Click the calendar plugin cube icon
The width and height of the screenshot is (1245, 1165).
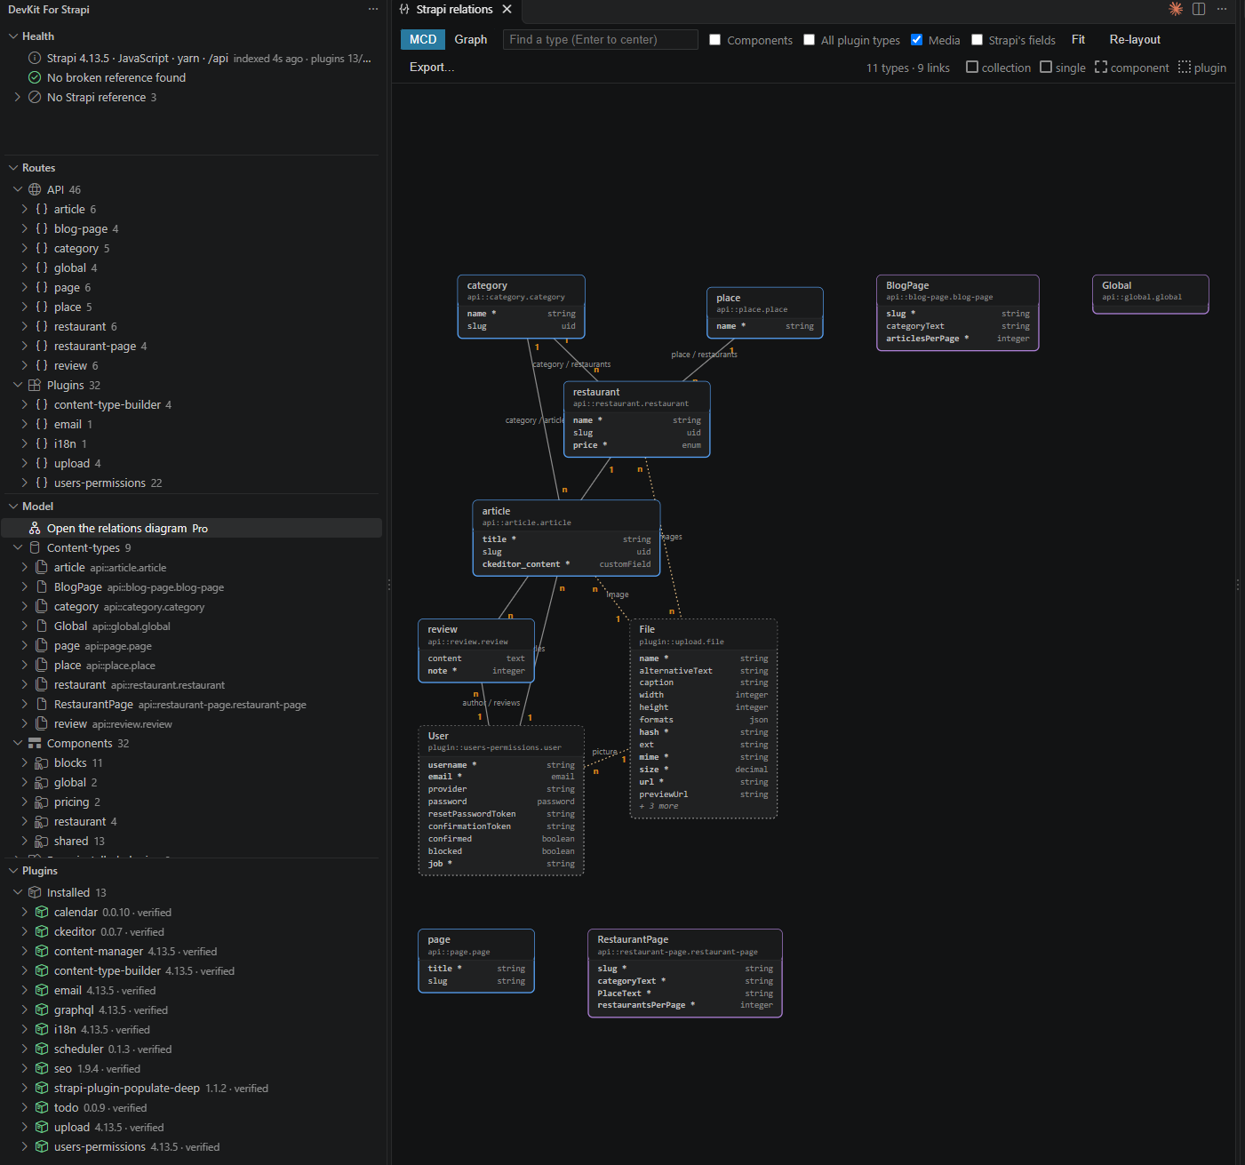pos(42,912)
